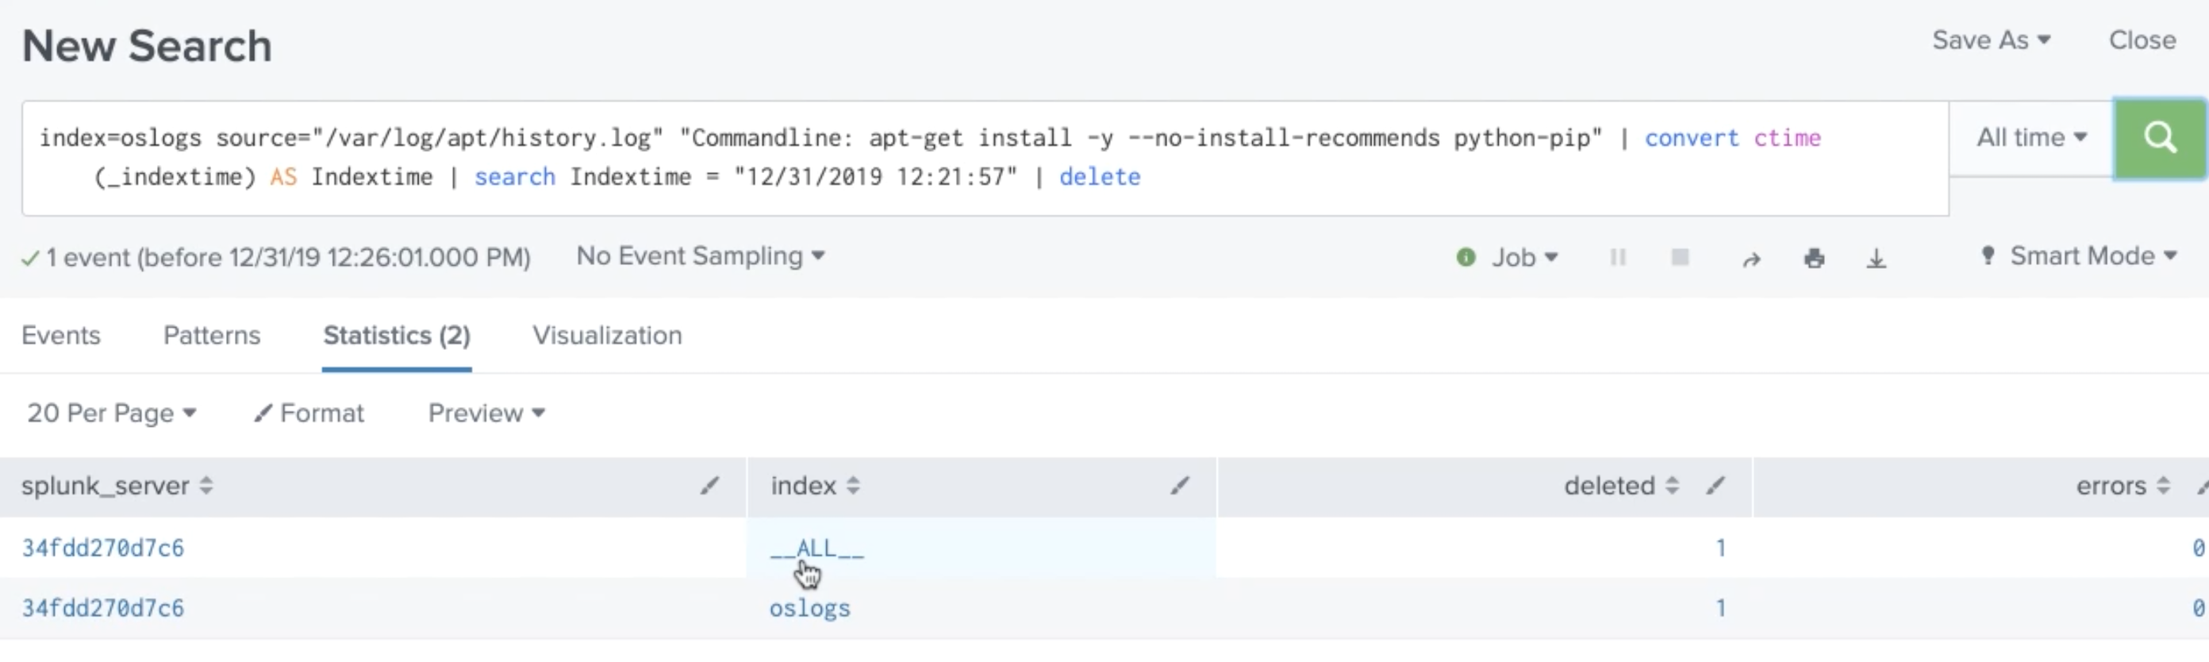Click the deleted count in __ALL__ row
2209x662 pixels.
pos(1720,548)
